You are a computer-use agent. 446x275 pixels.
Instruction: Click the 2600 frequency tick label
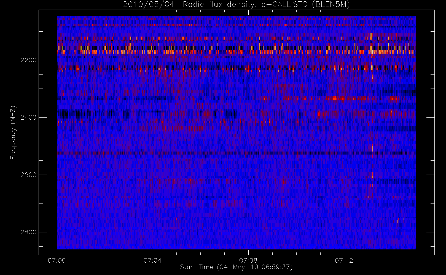pyautogui.click(x=28, y=175)
